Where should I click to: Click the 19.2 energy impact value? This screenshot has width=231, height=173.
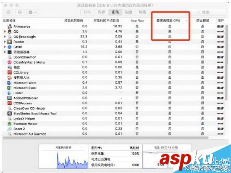(x=84, y=47)
